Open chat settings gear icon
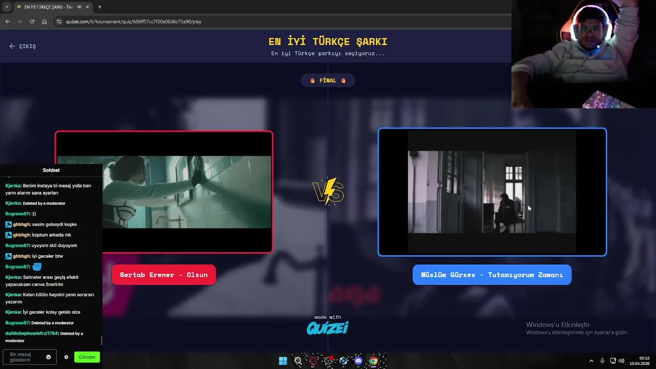The image size is (656, 369). coord(66,357)
